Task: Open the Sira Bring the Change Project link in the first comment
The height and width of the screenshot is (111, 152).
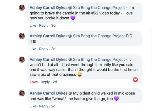Action: click(99, 8)
